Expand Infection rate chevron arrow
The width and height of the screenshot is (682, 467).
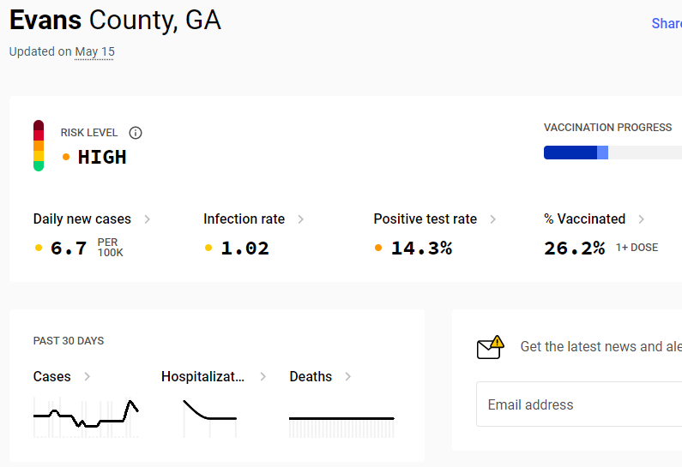point(300,219)
